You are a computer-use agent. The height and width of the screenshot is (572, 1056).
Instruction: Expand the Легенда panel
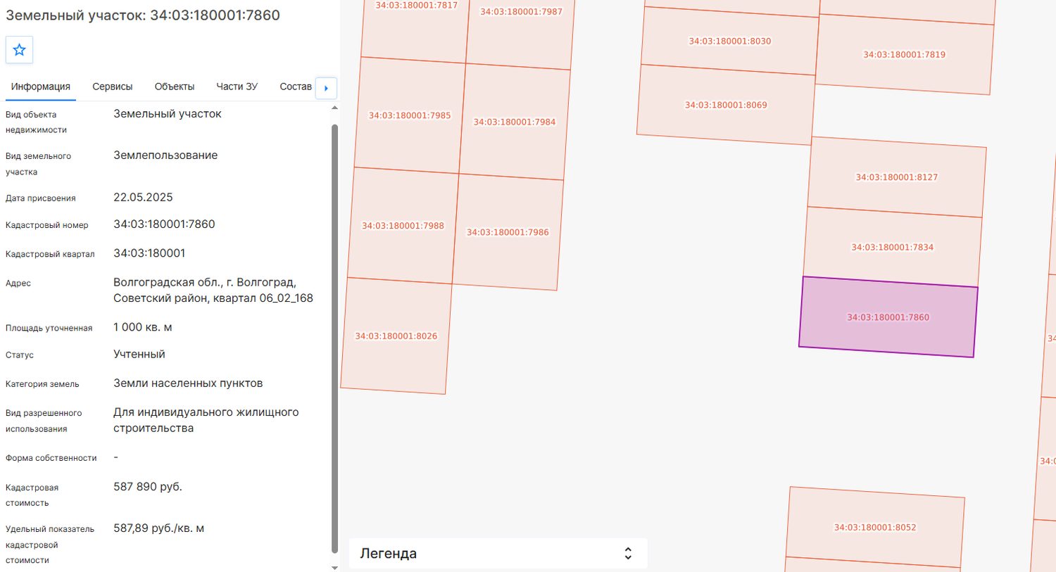(x=498, y=554)
